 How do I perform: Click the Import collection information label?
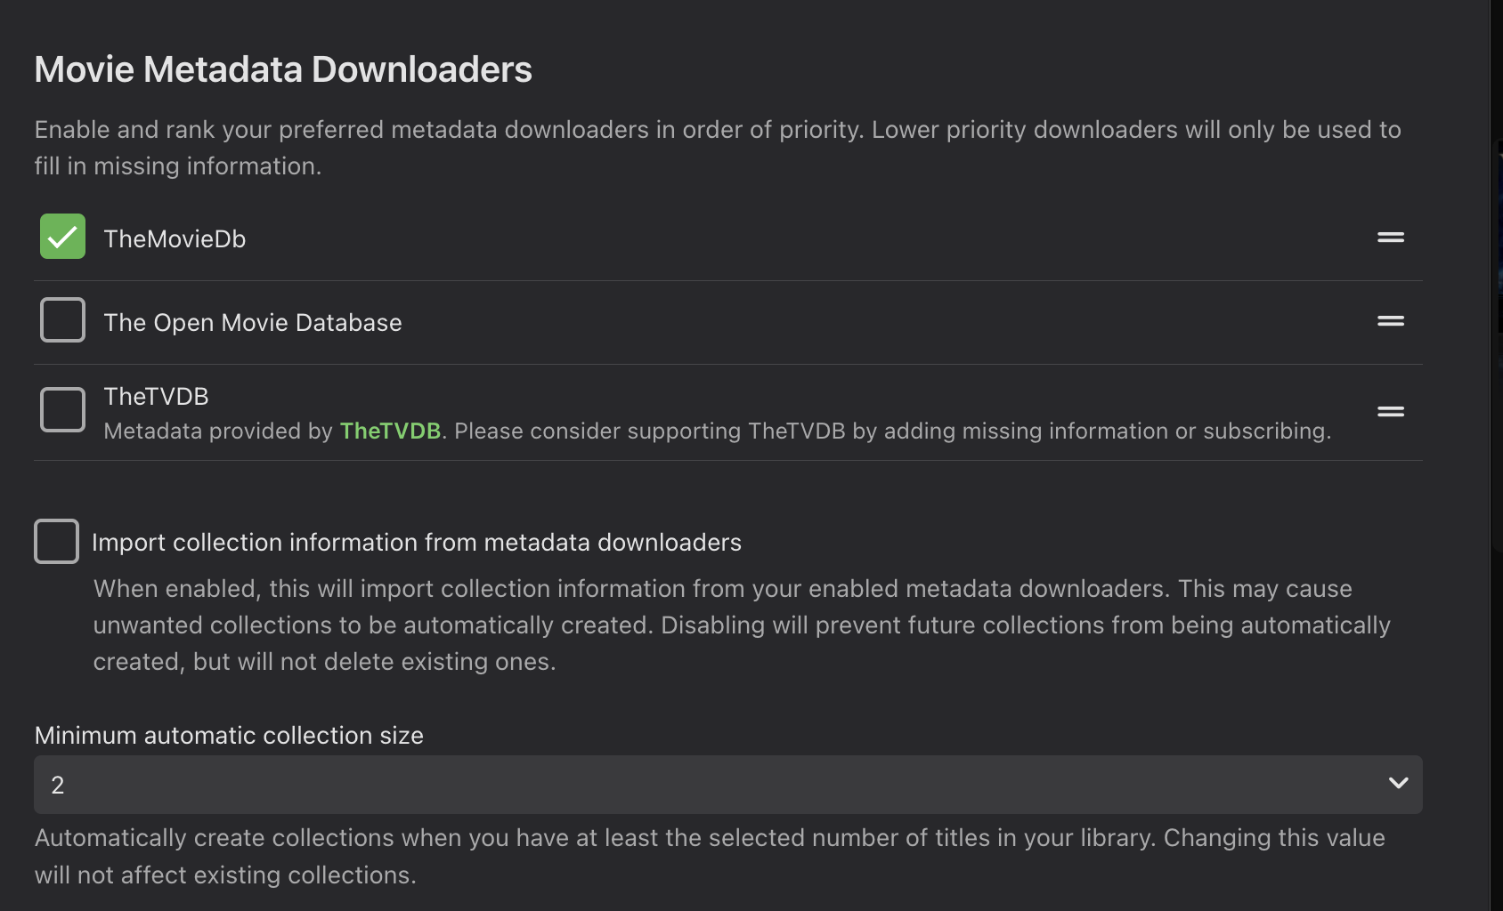tap(416, 543)
